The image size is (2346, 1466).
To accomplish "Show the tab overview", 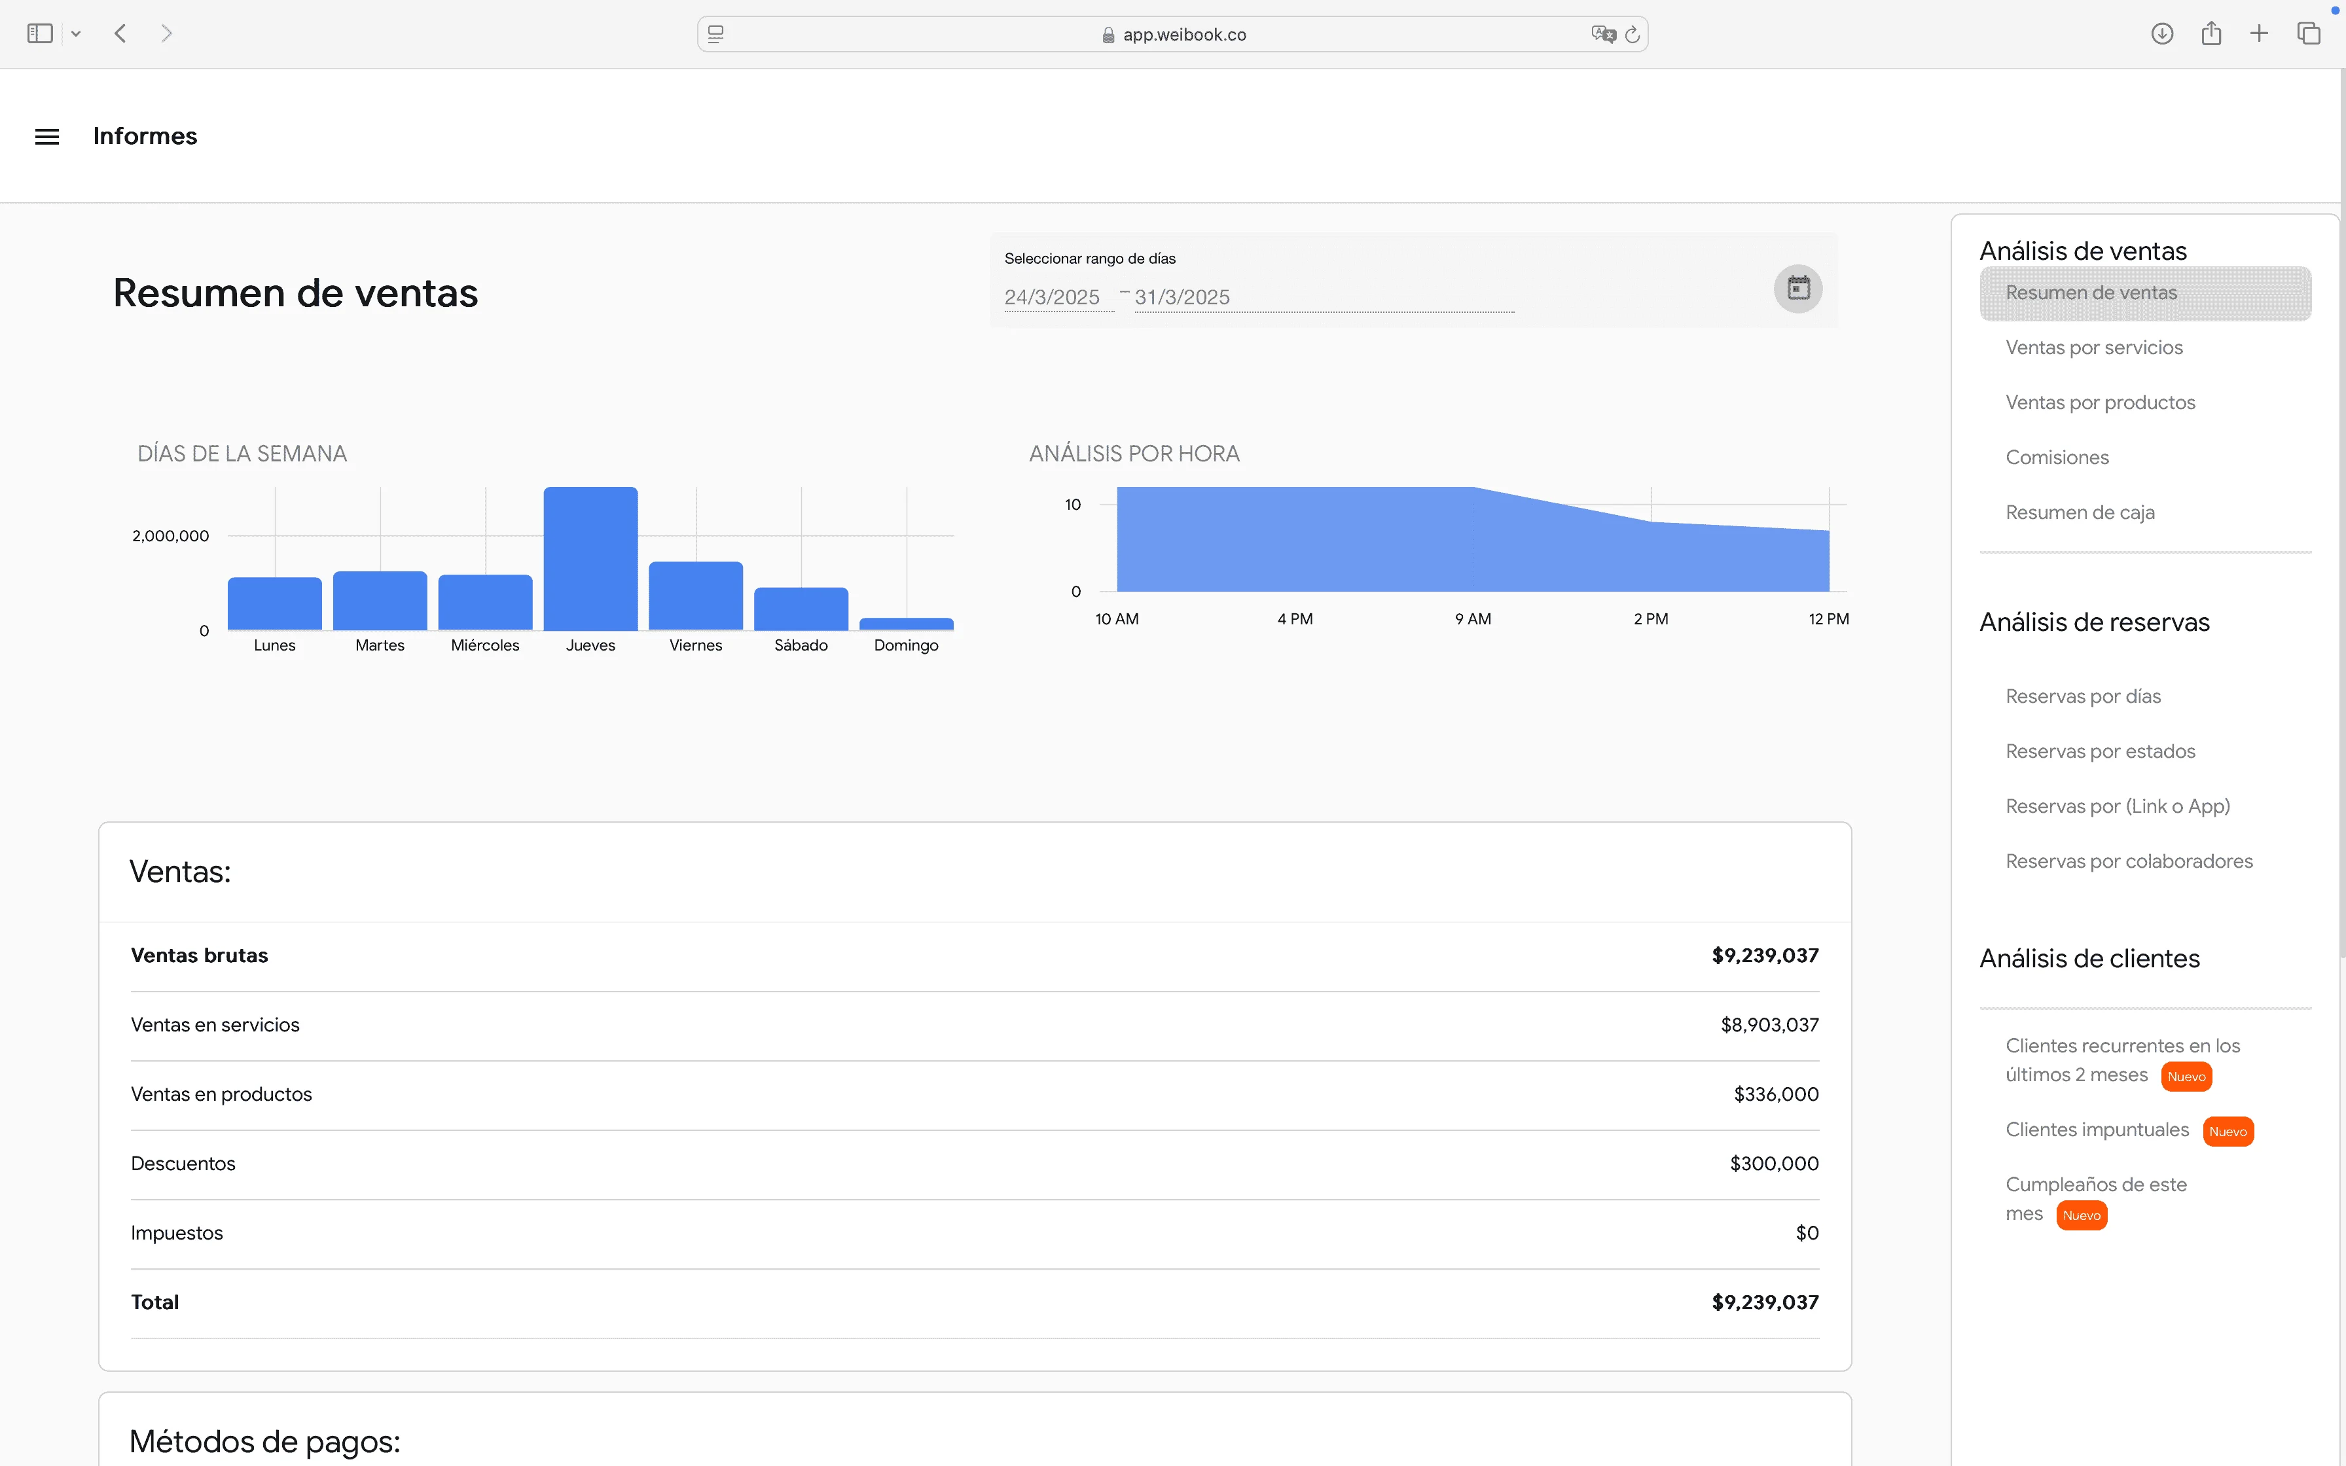I will tap(2308, 33).
